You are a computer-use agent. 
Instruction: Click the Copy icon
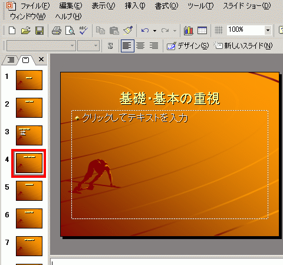100,31
